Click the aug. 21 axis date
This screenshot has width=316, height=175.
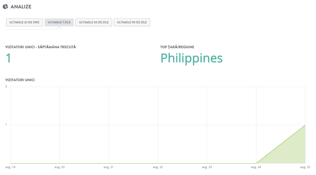(108, 167)
